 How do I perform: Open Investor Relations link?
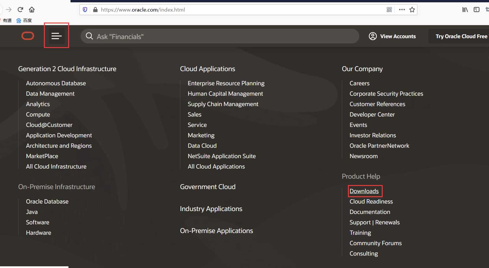373,135
